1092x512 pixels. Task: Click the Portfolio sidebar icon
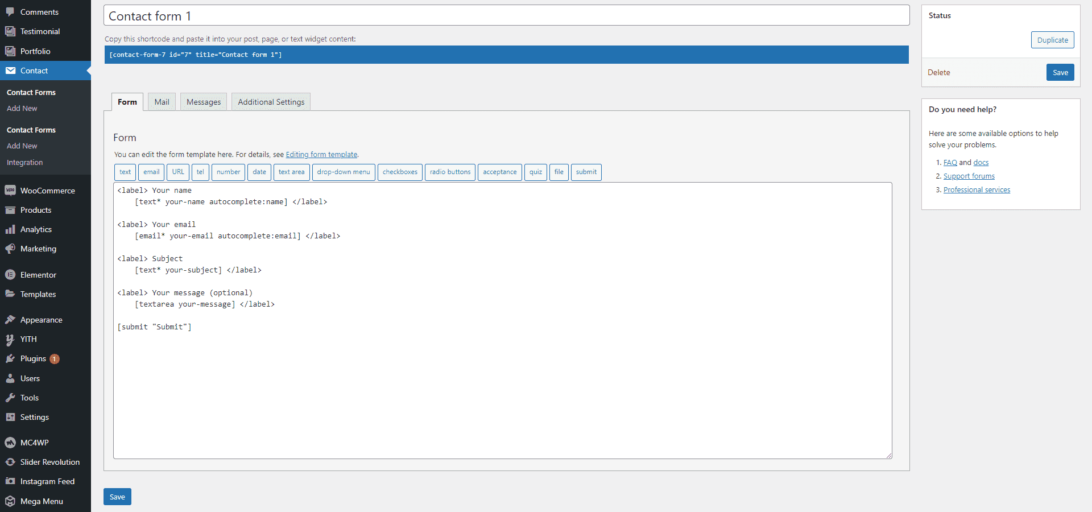pyautogui.click(x=10, y=51)
